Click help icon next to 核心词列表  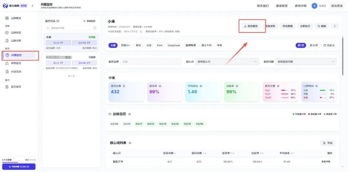click(130, 143)
